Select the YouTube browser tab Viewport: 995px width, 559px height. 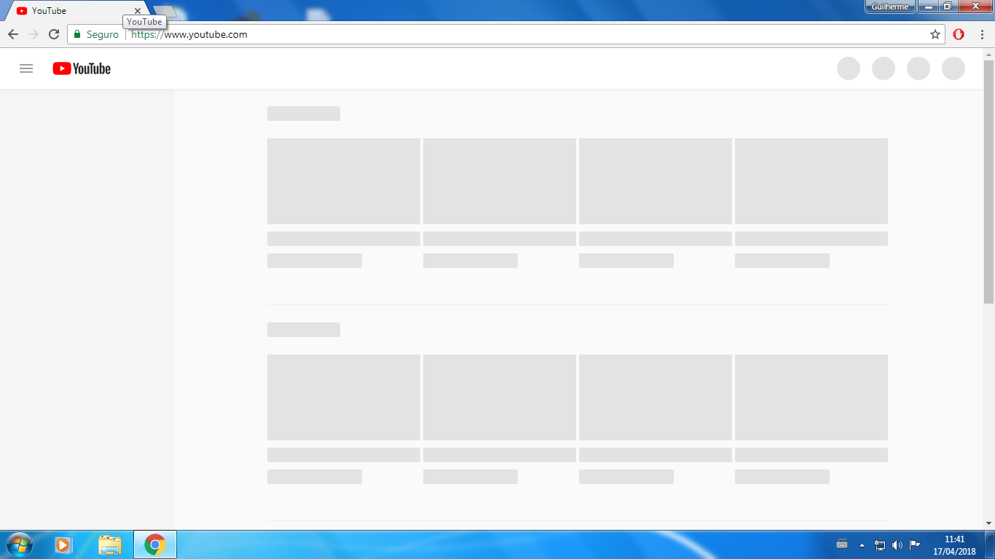(x=76, y=11)
